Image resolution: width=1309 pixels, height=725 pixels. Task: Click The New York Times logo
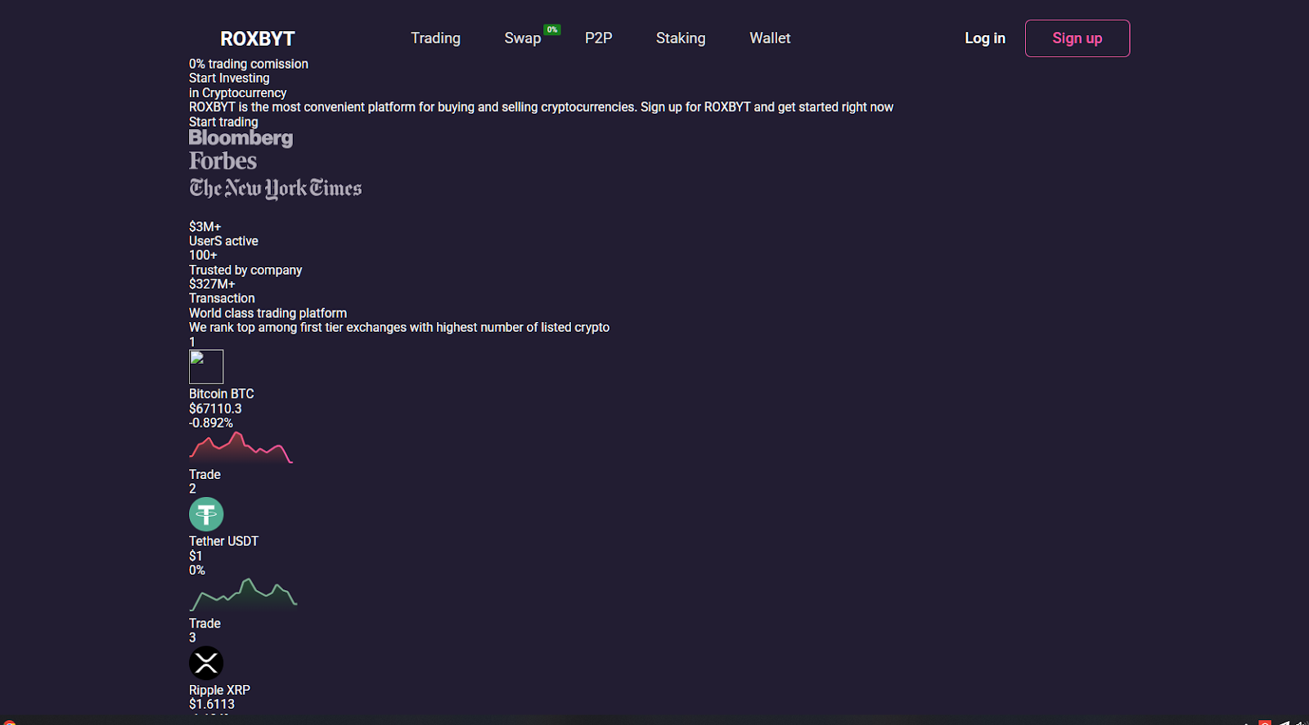275,188
